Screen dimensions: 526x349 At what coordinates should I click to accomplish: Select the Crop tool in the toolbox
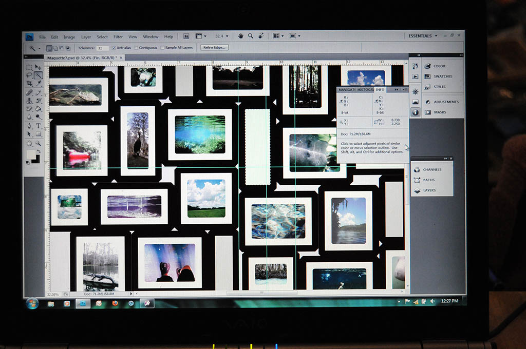(x=29, y=84)
